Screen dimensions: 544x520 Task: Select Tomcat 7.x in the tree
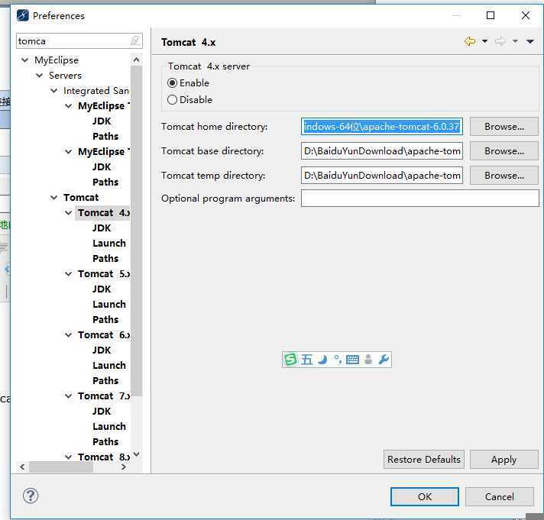103,396
